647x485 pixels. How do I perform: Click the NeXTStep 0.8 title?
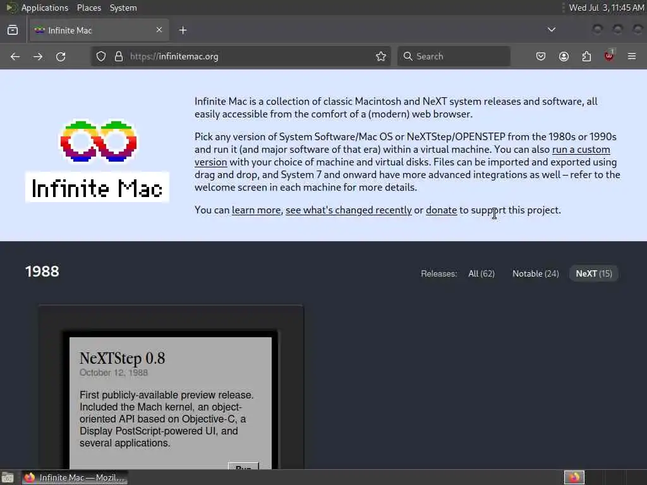point(122,358)
